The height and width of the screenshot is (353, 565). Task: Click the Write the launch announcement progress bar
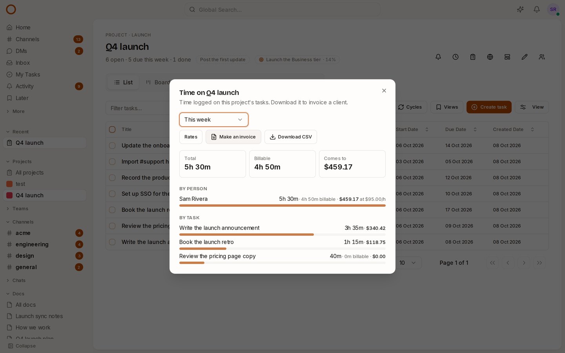pyautogui.click(x=282, y=235)
